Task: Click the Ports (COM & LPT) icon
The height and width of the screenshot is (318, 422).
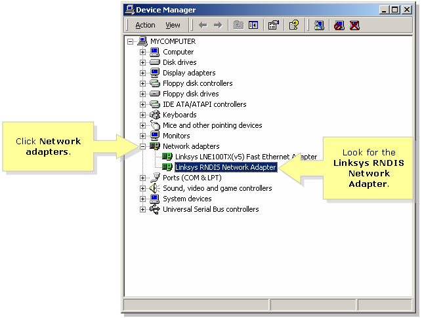Action: pos(156,178)
